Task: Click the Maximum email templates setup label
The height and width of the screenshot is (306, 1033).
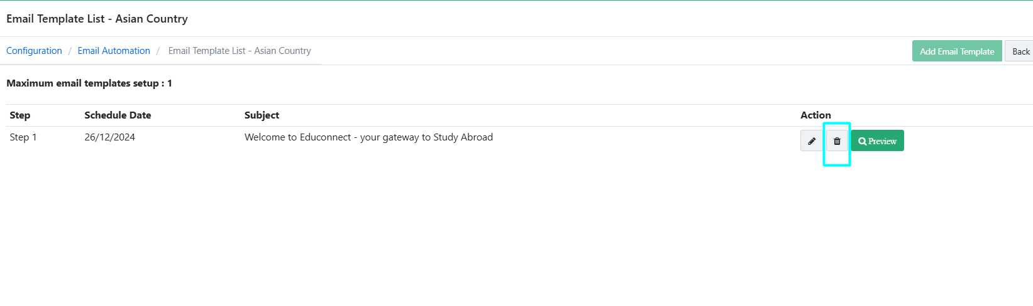Action: click(x=89, y=83)
